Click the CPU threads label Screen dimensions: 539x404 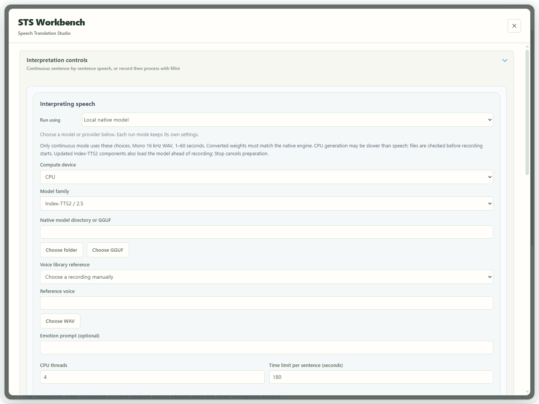[x=54, y=365]
